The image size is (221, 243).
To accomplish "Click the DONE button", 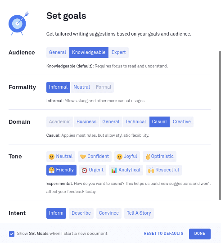I will click(199, 234).
